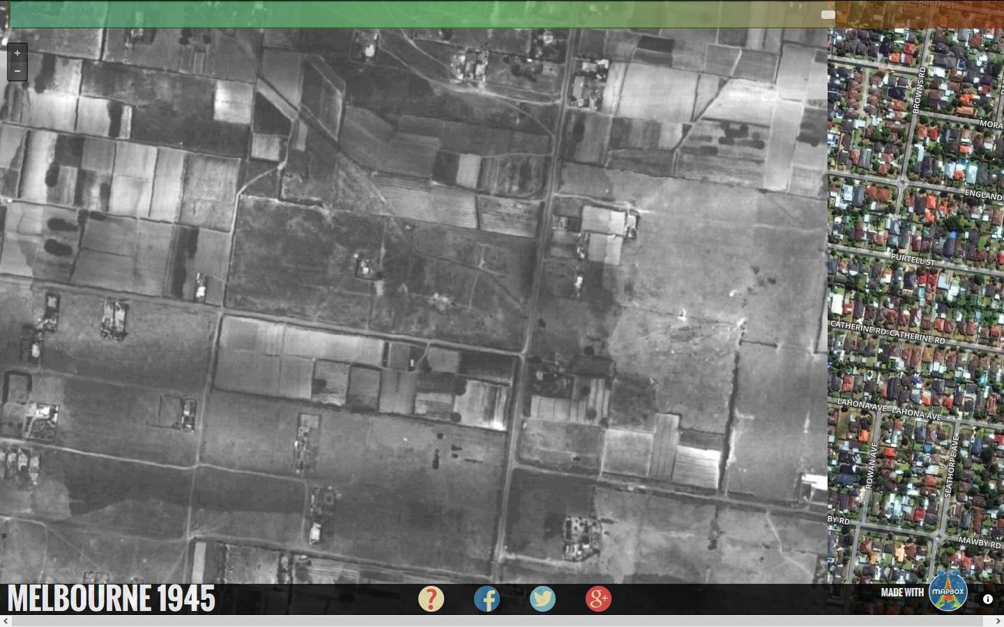This screenshot has height=627, width=1004.
Task: Click the white swipe slider handle
Action: tap(828, 15)
